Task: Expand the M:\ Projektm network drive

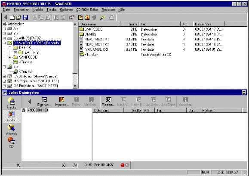Action: [4, 81]
